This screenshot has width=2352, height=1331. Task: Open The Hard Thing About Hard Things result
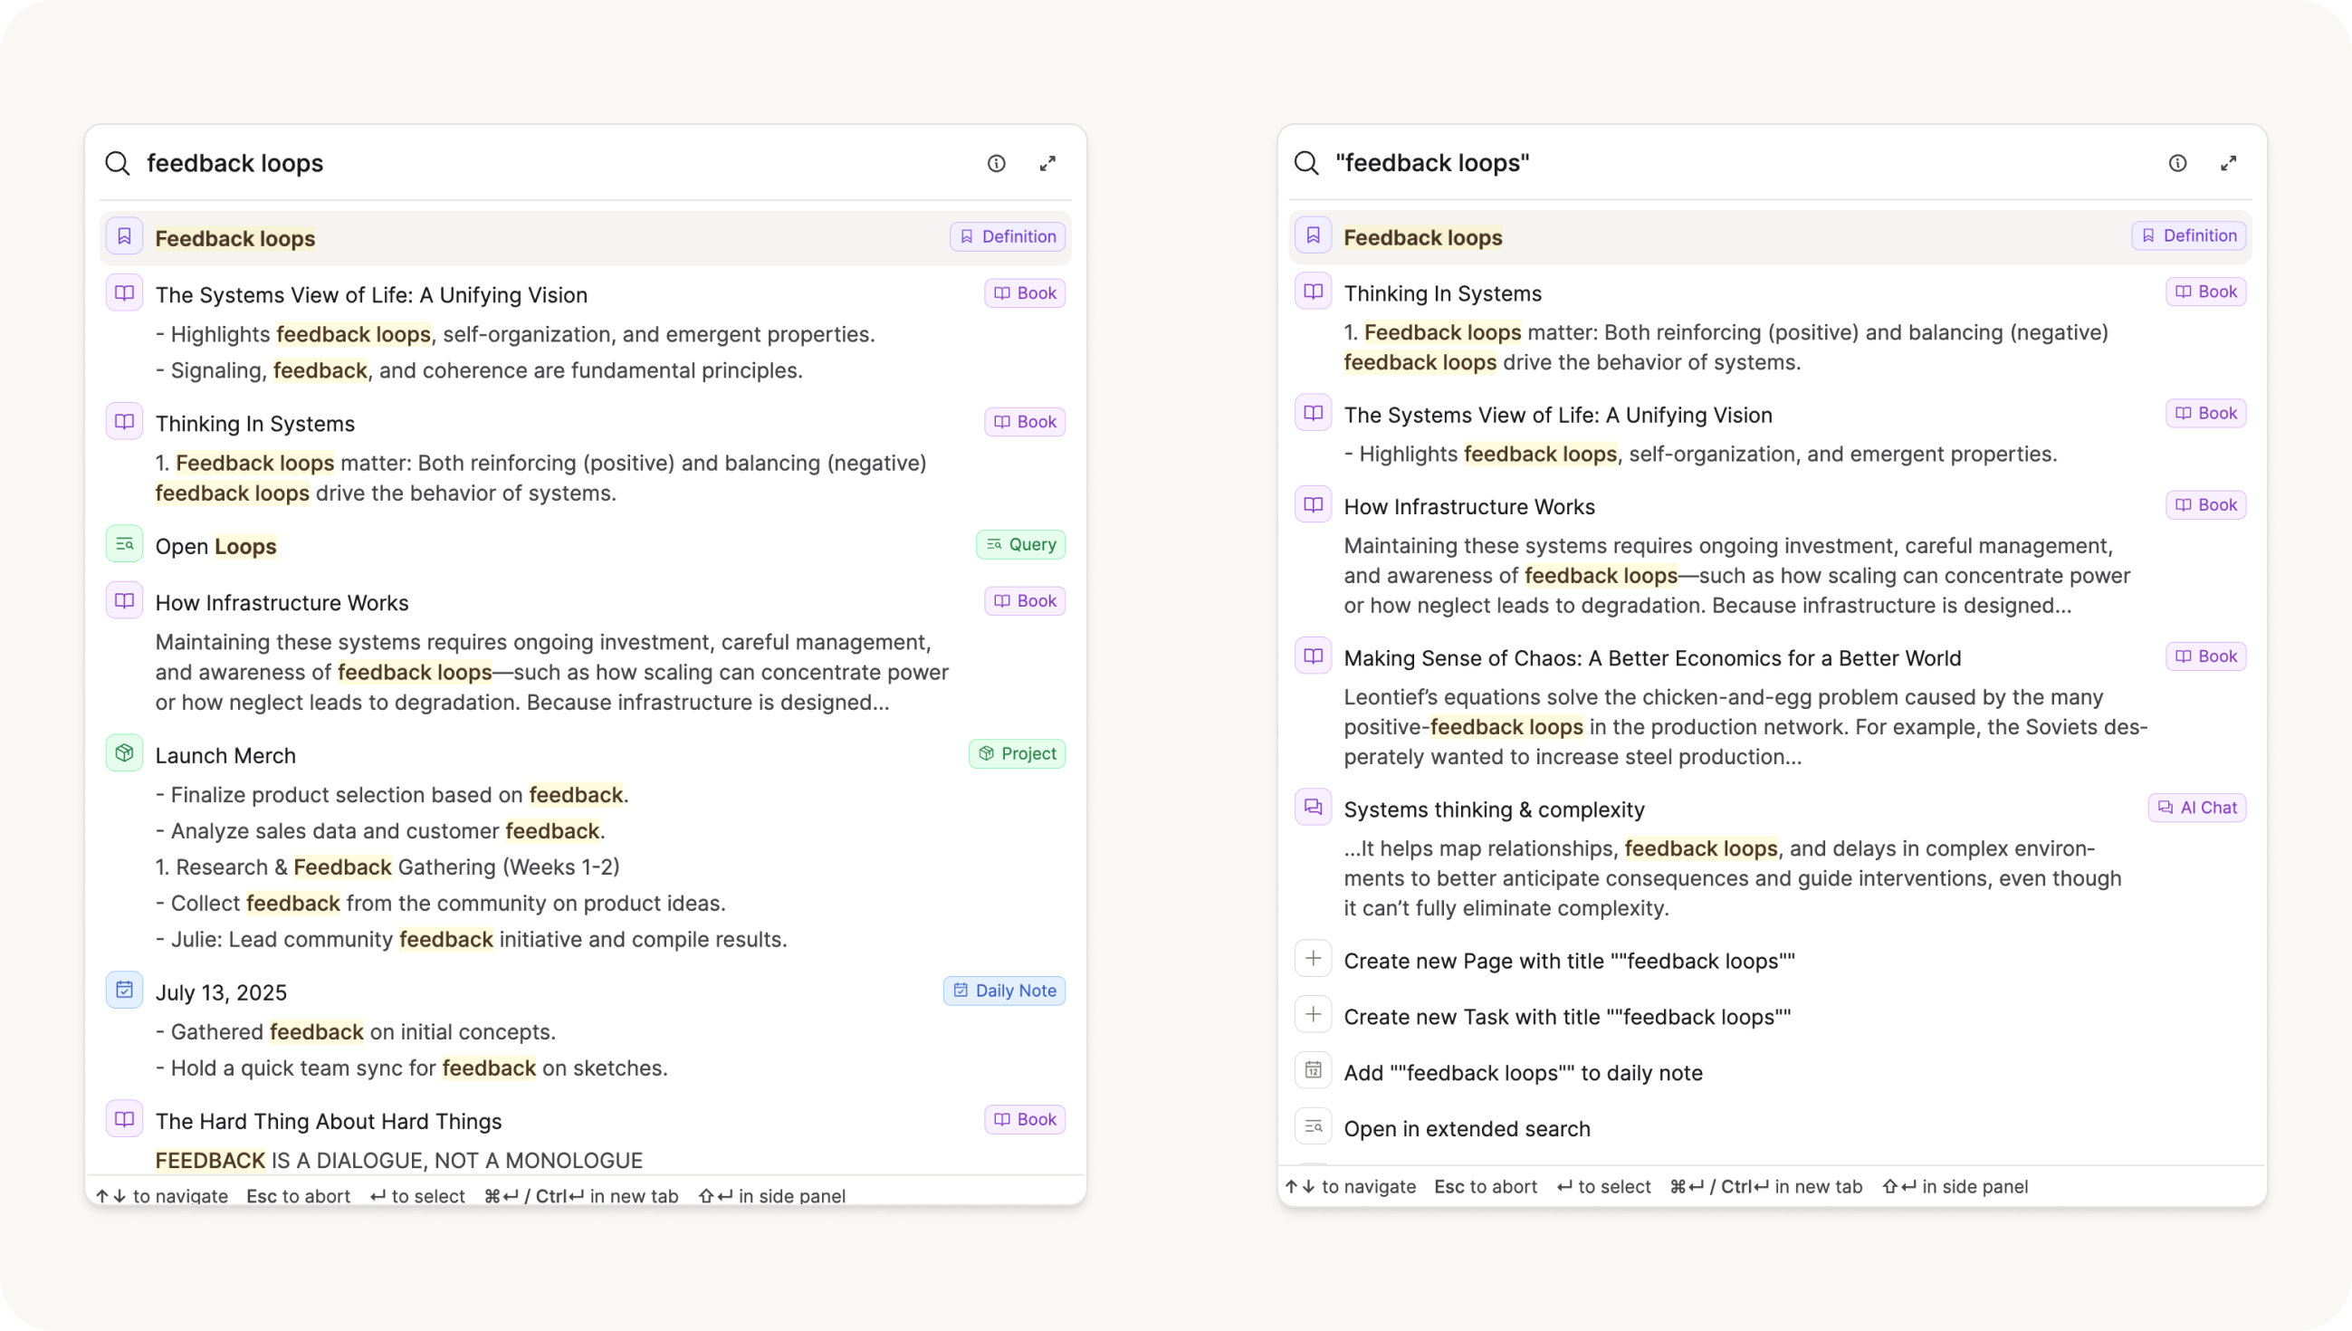[x=328, y=1122]
